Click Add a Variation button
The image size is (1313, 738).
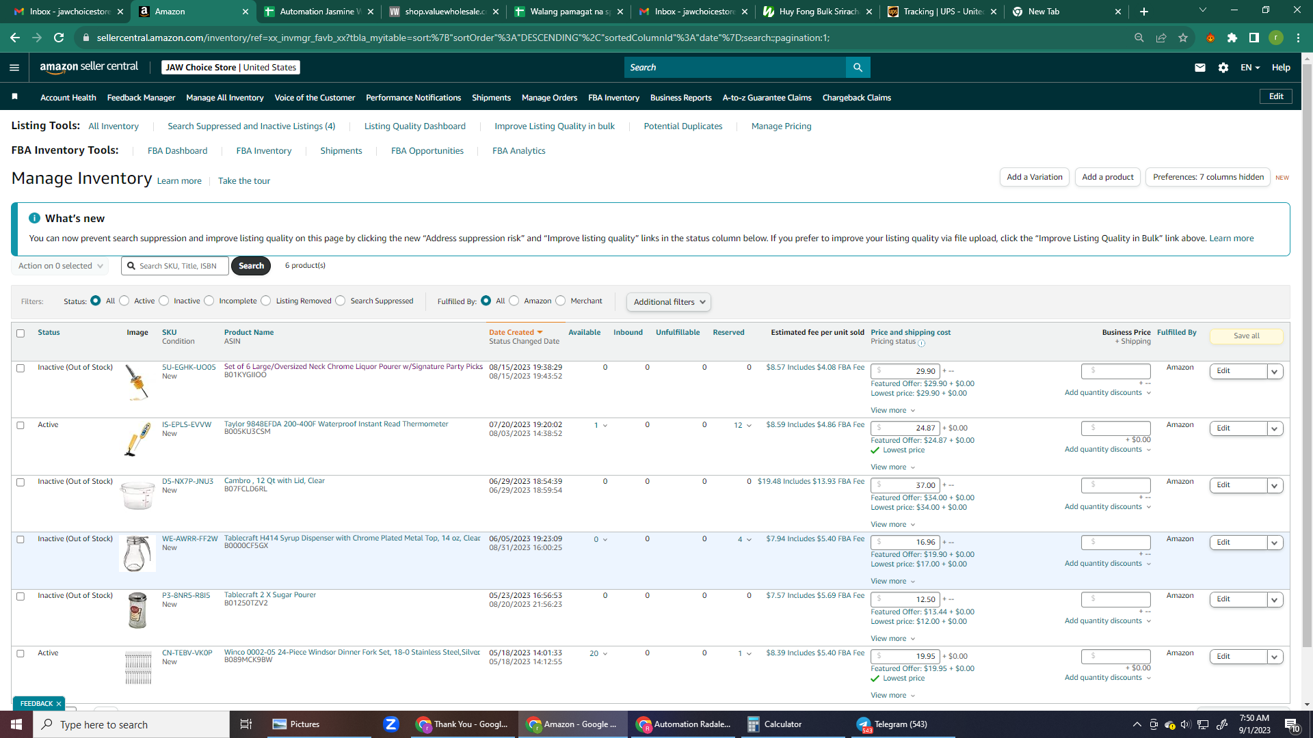pos(1034,177)
